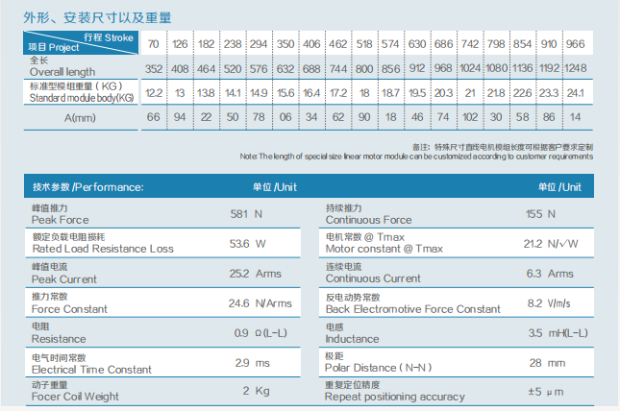Select the '8.2 V/m/s' value
This screenshot has height=411, width=620.
coord(549,303)
